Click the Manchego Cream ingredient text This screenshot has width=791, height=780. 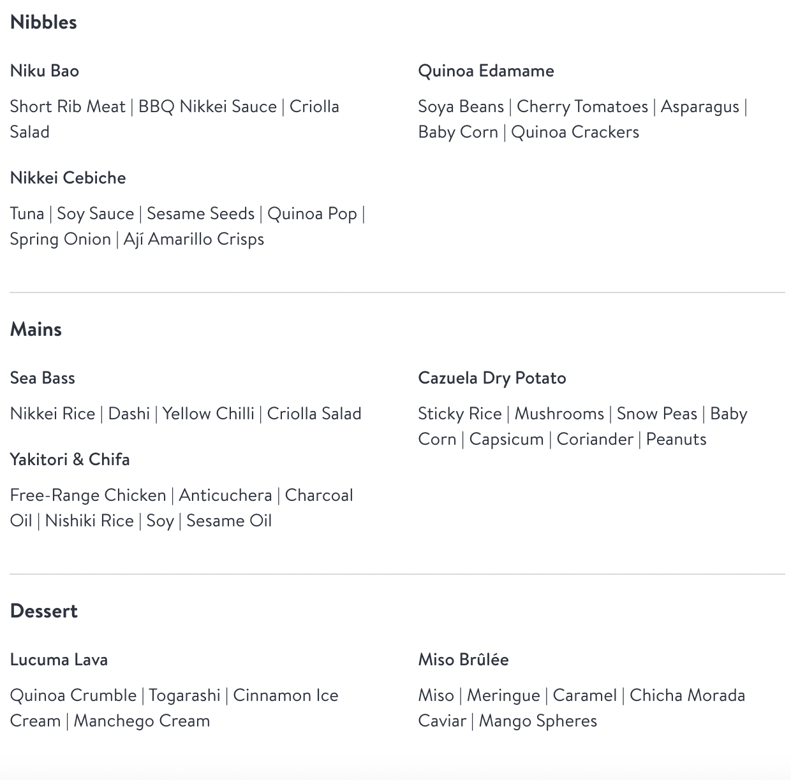pyautogui.click(x=142, y=721)
